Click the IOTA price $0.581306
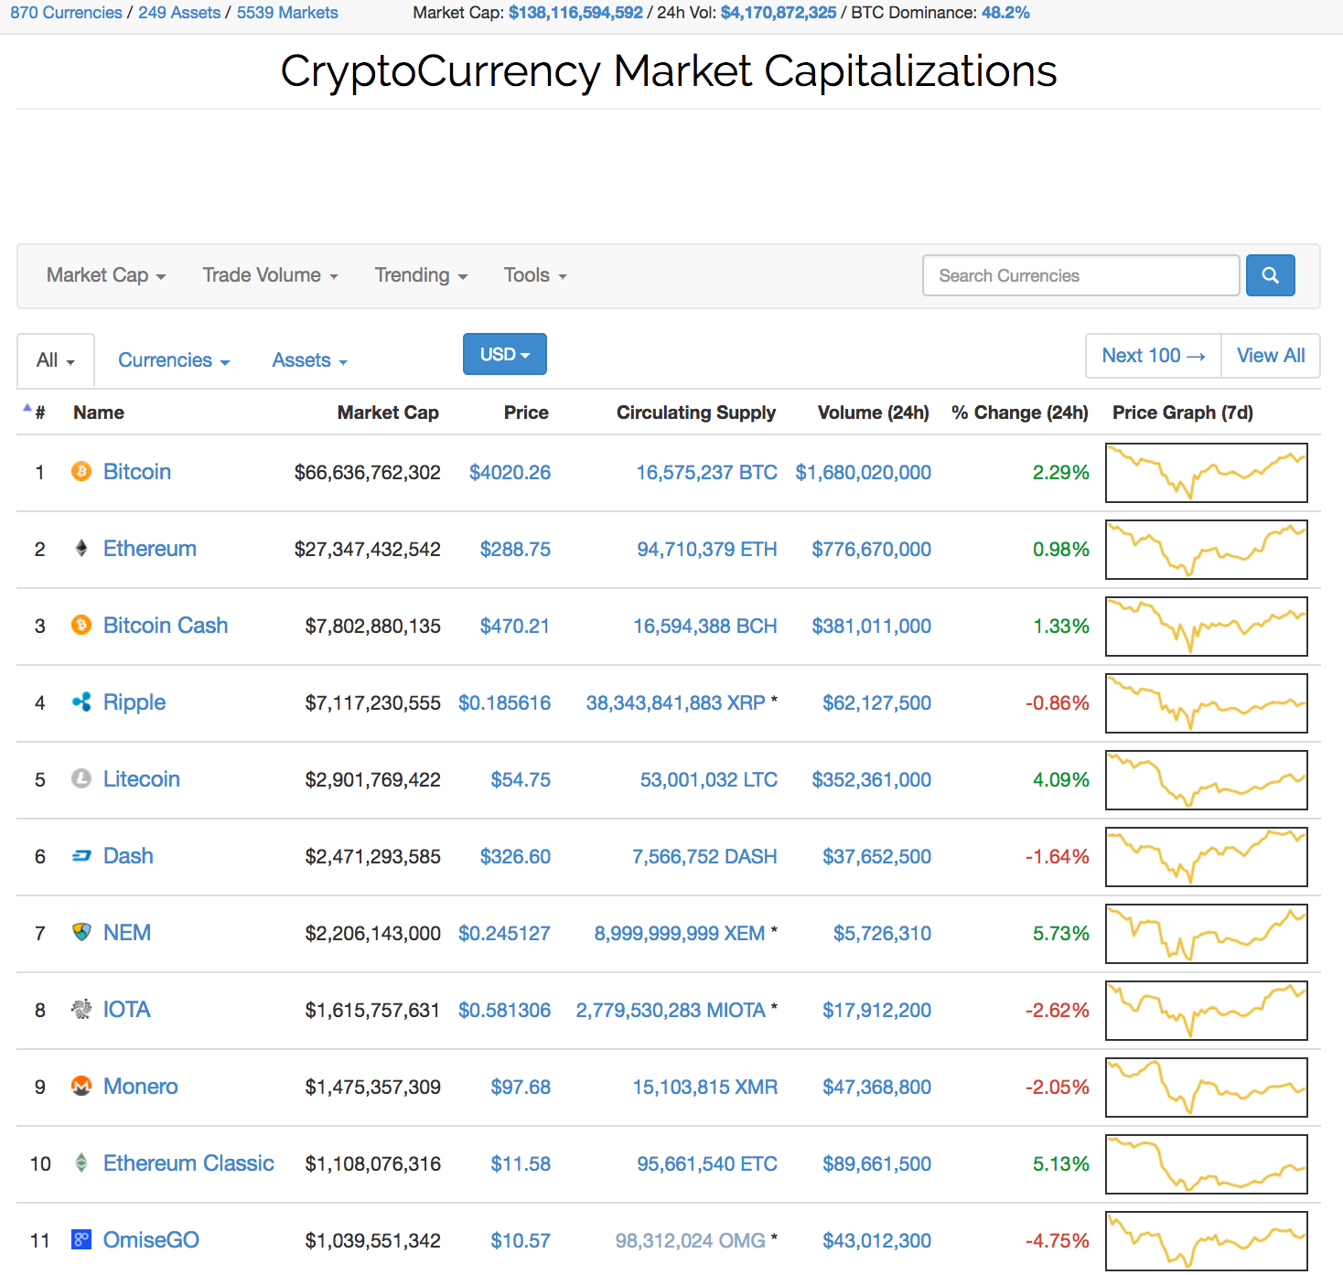The image size is (1343, 1275). pos(504,1011)
